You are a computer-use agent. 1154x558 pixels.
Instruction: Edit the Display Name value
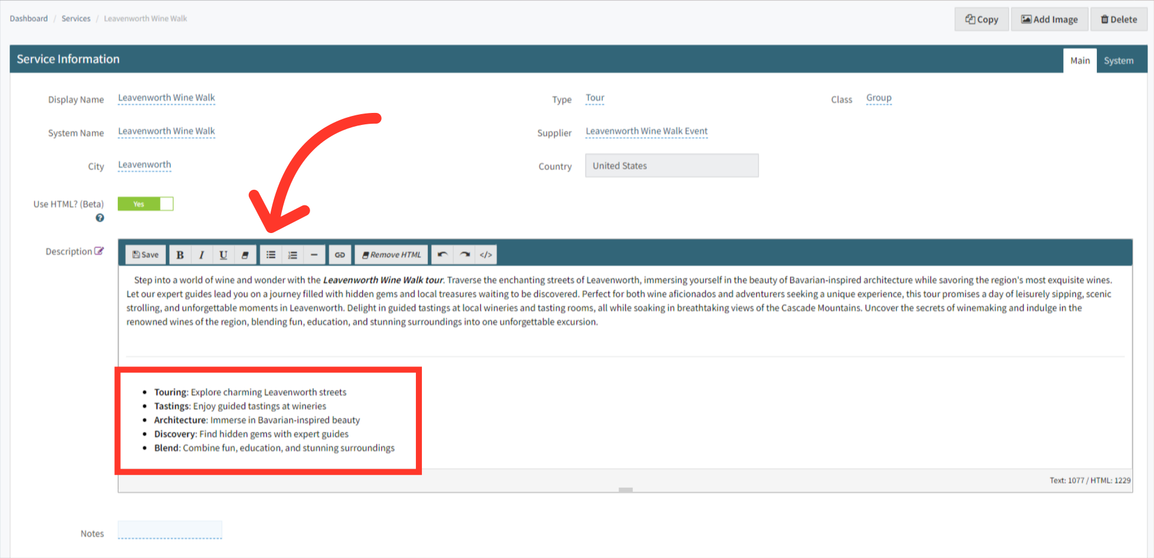click(166, 98)
